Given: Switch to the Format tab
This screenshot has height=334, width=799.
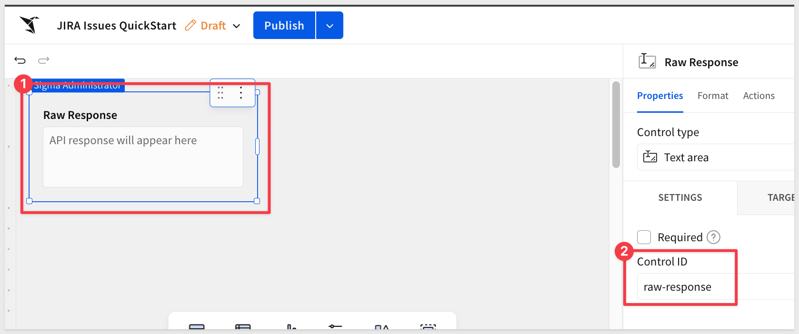Looking at the screenshot, I should pyautogui.click(x=712, y=96).
